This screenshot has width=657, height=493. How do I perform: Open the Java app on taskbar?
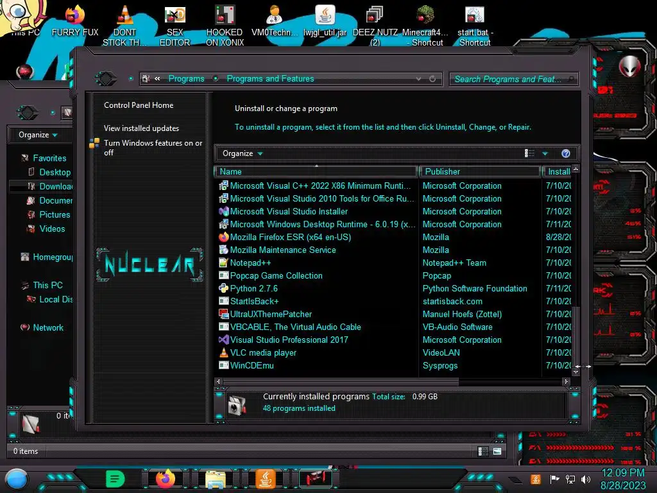[x=266, y=479]
